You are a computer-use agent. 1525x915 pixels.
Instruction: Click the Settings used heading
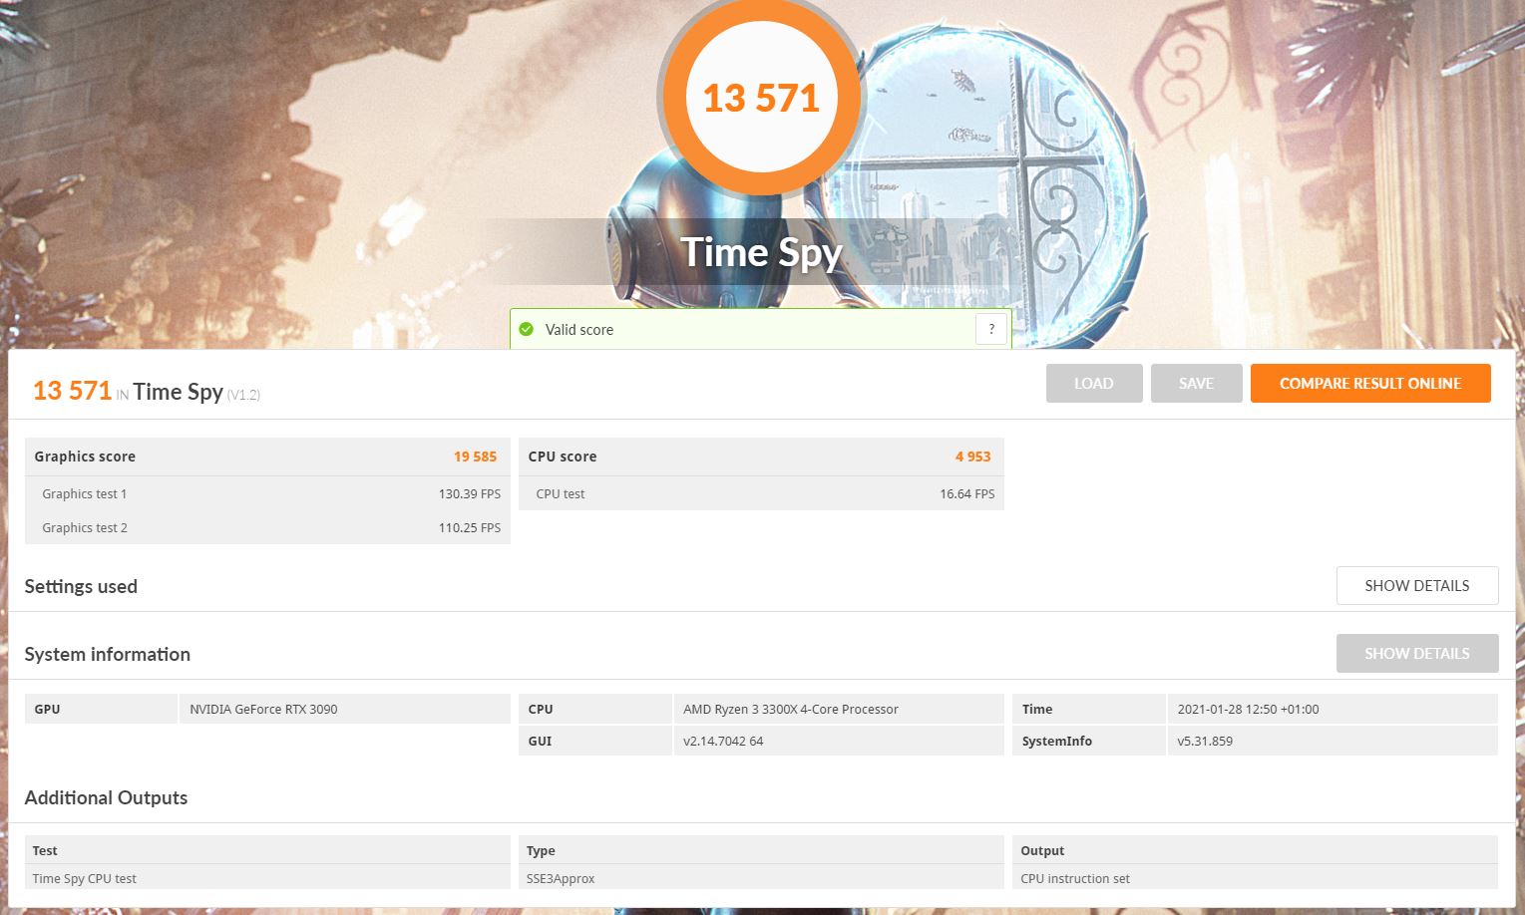tap(81, 586)
